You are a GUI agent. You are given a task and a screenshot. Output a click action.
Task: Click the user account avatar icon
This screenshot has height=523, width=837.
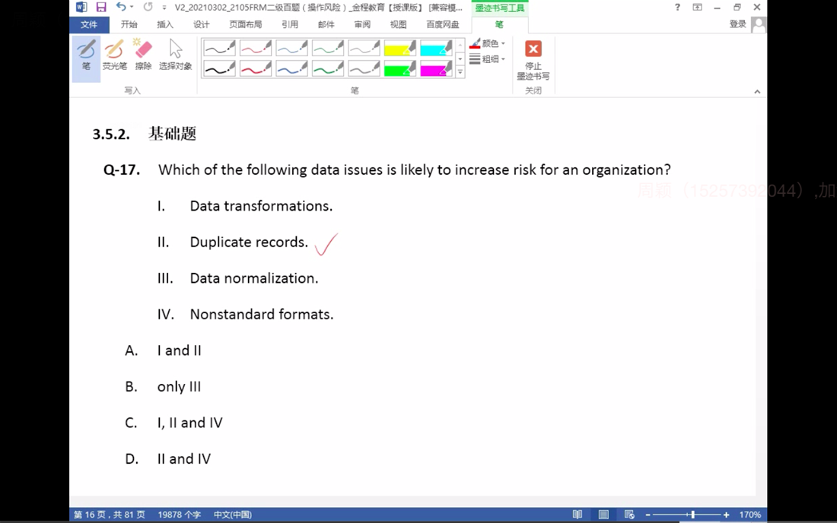pyautogui.click(x=759, y=24)
